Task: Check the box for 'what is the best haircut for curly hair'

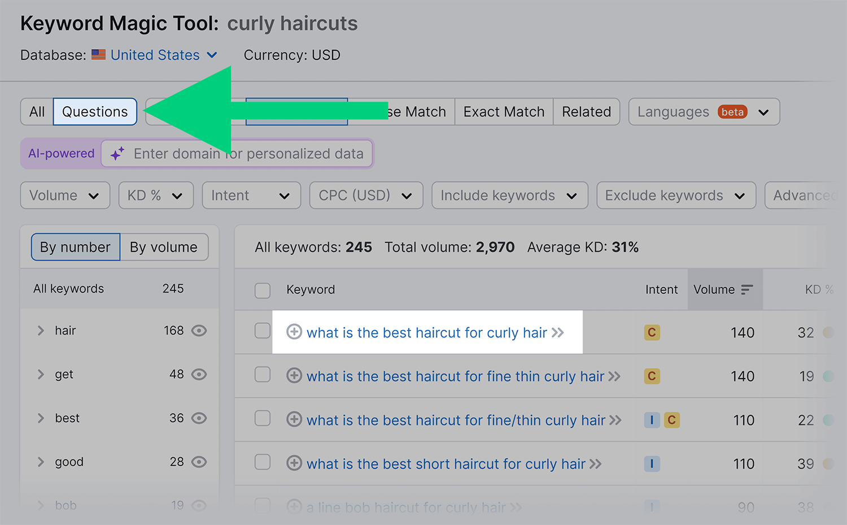Action: coord(263,331)
